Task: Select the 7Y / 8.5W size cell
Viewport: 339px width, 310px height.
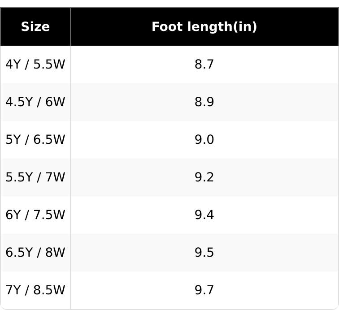Action: tap(35, 290)
